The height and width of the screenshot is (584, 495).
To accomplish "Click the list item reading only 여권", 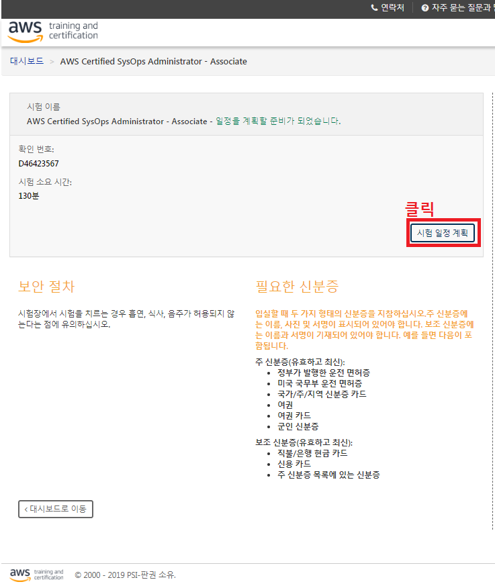I will tap(285, 405).
